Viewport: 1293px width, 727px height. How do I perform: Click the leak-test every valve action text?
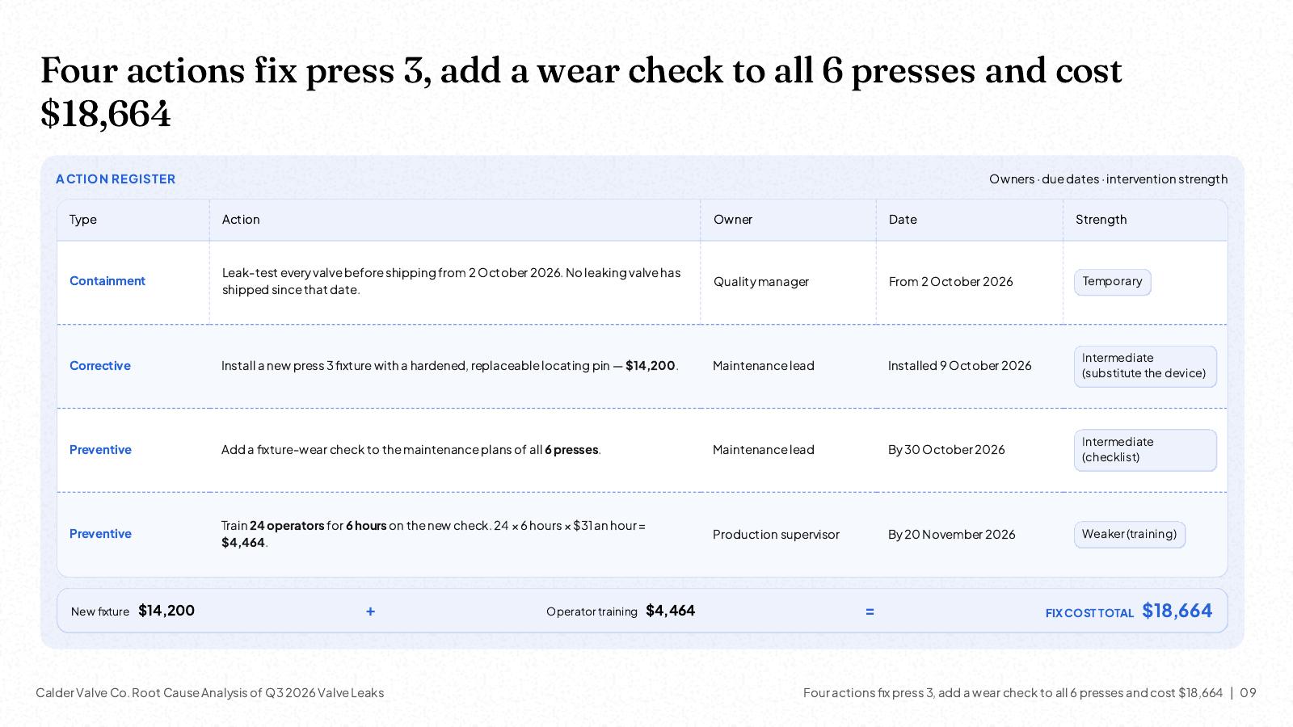(452, 281)
